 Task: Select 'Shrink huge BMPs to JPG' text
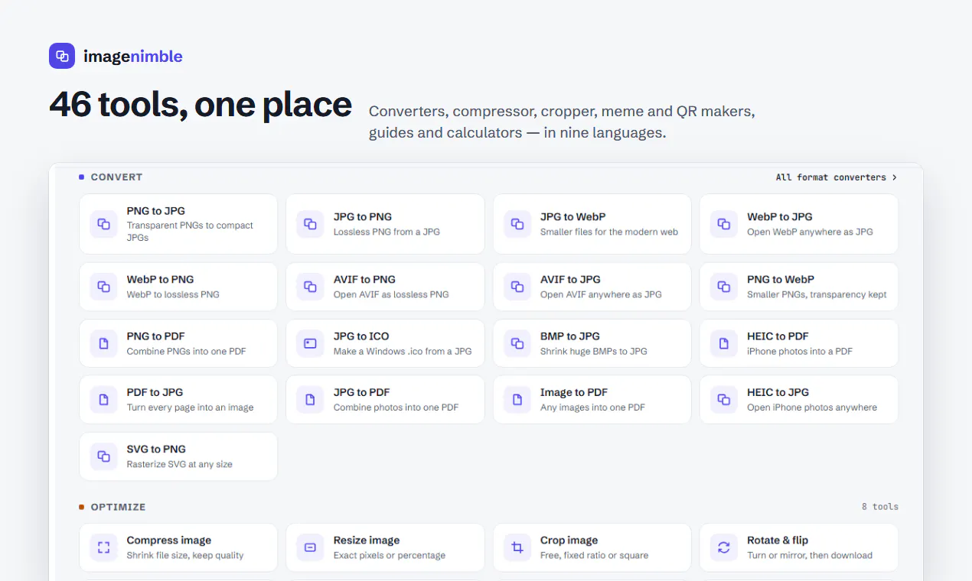(594, 352)
